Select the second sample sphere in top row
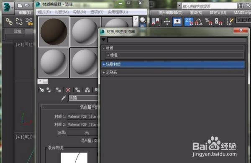The height and width of the screenshot is (163, 251). click(x=85, y=32)
